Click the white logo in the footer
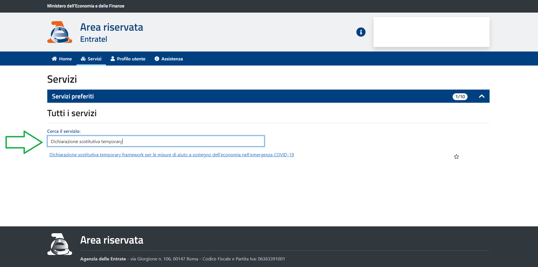538x267 pixels. pos(60,244)
